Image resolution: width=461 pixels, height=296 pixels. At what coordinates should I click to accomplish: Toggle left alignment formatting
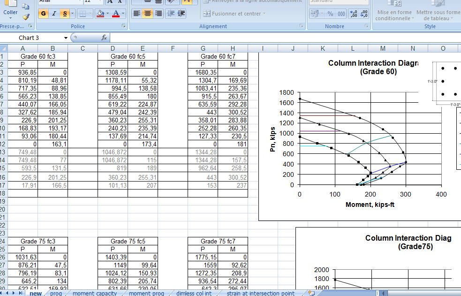coord(137,13)
